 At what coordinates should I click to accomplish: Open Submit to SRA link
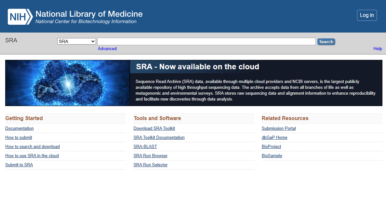point(19,165)
